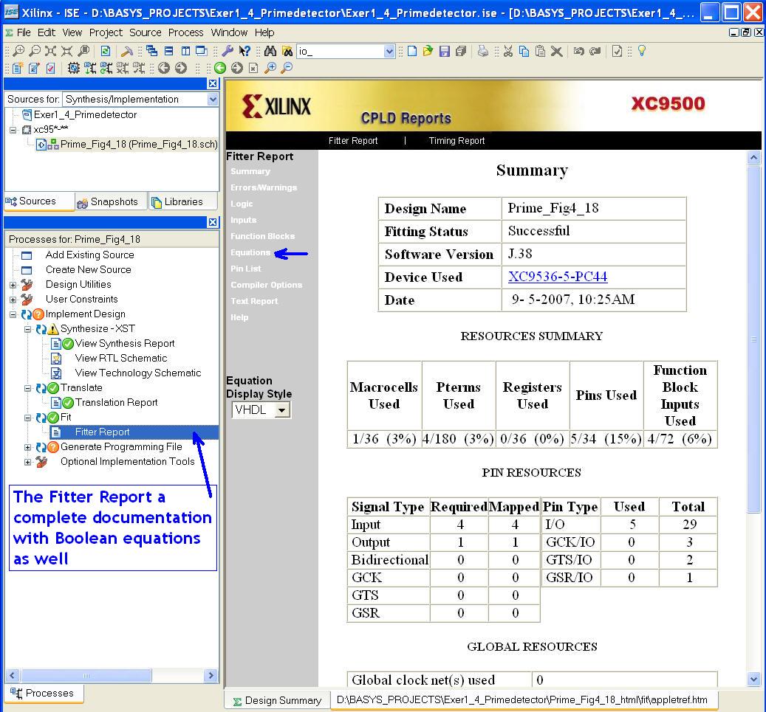Collapse the Synthesize - XST node
This screenshot has width=766, height=712.
coord(28,329)
